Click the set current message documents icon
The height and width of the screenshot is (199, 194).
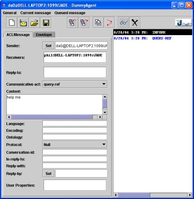point(98,23)
